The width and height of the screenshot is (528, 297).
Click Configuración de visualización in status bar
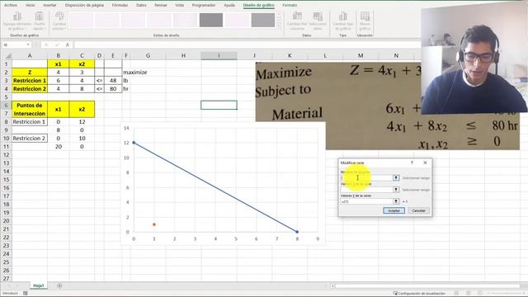tap(419, 294)
